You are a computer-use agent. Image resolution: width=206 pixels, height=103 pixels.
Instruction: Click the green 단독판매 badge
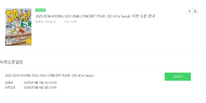click(40, 10)
